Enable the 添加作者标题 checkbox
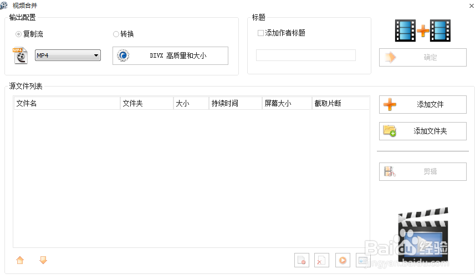 [261, 33]
